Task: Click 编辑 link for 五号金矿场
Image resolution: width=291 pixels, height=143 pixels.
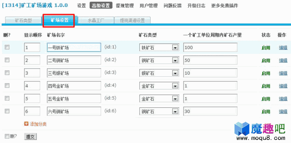Action: [x=283, y=99]
